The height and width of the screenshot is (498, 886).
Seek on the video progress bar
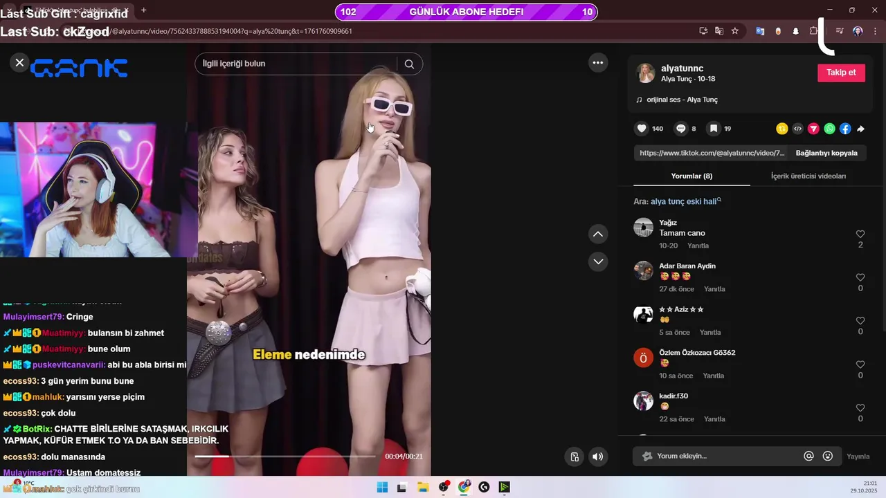click(285, 456)
